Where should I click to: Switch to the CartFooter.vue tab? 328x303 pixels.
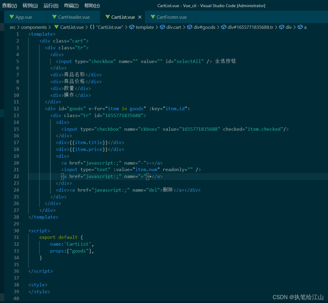pyautogui.click(x=171, y=17)
